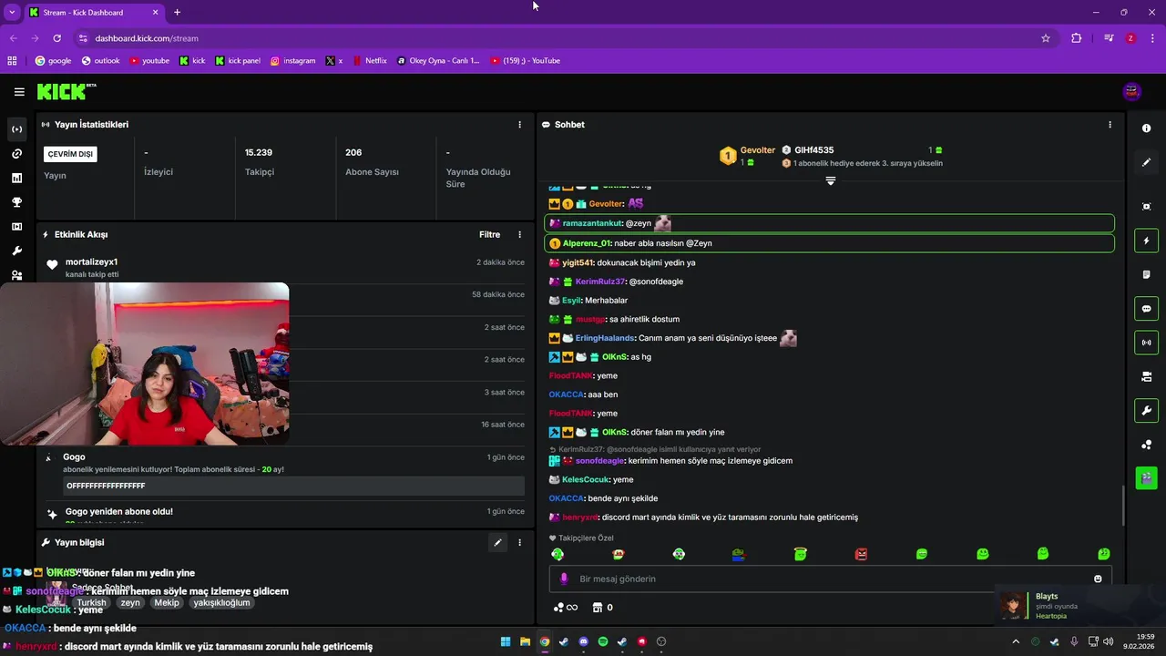Toggle the lightning activity feed panel icon

click(1147, 241)
